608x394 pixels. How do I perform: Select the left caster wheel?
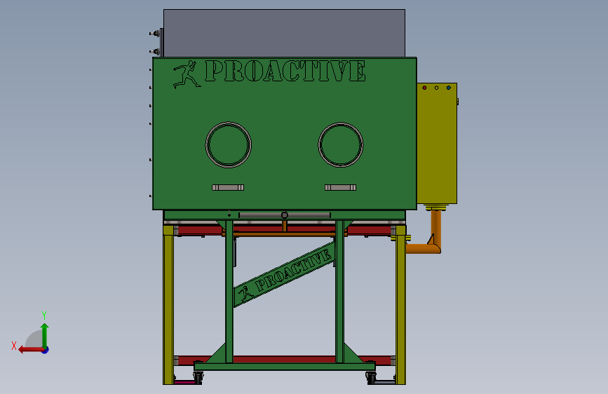[x=198, y=378]
